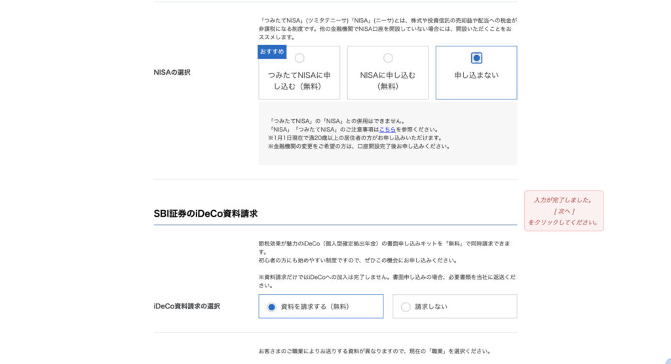Image resolution: width=671 pixels, height=364 pixels.
Task: Choose 申し込まない for NISA selection
Action: 476,73
